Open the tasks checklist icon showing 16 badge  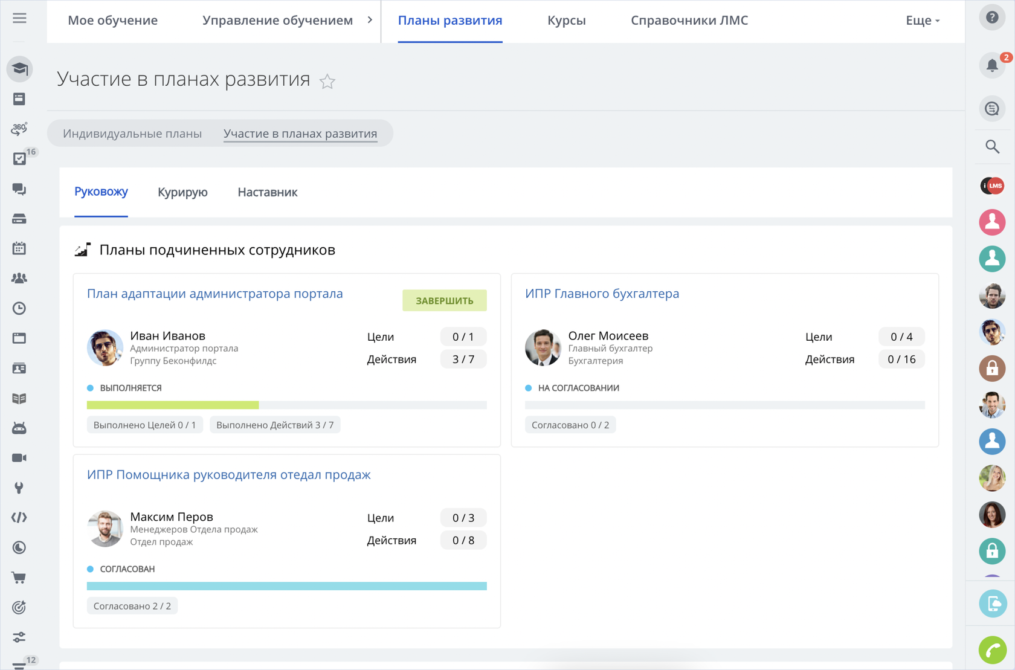(19, 158)
